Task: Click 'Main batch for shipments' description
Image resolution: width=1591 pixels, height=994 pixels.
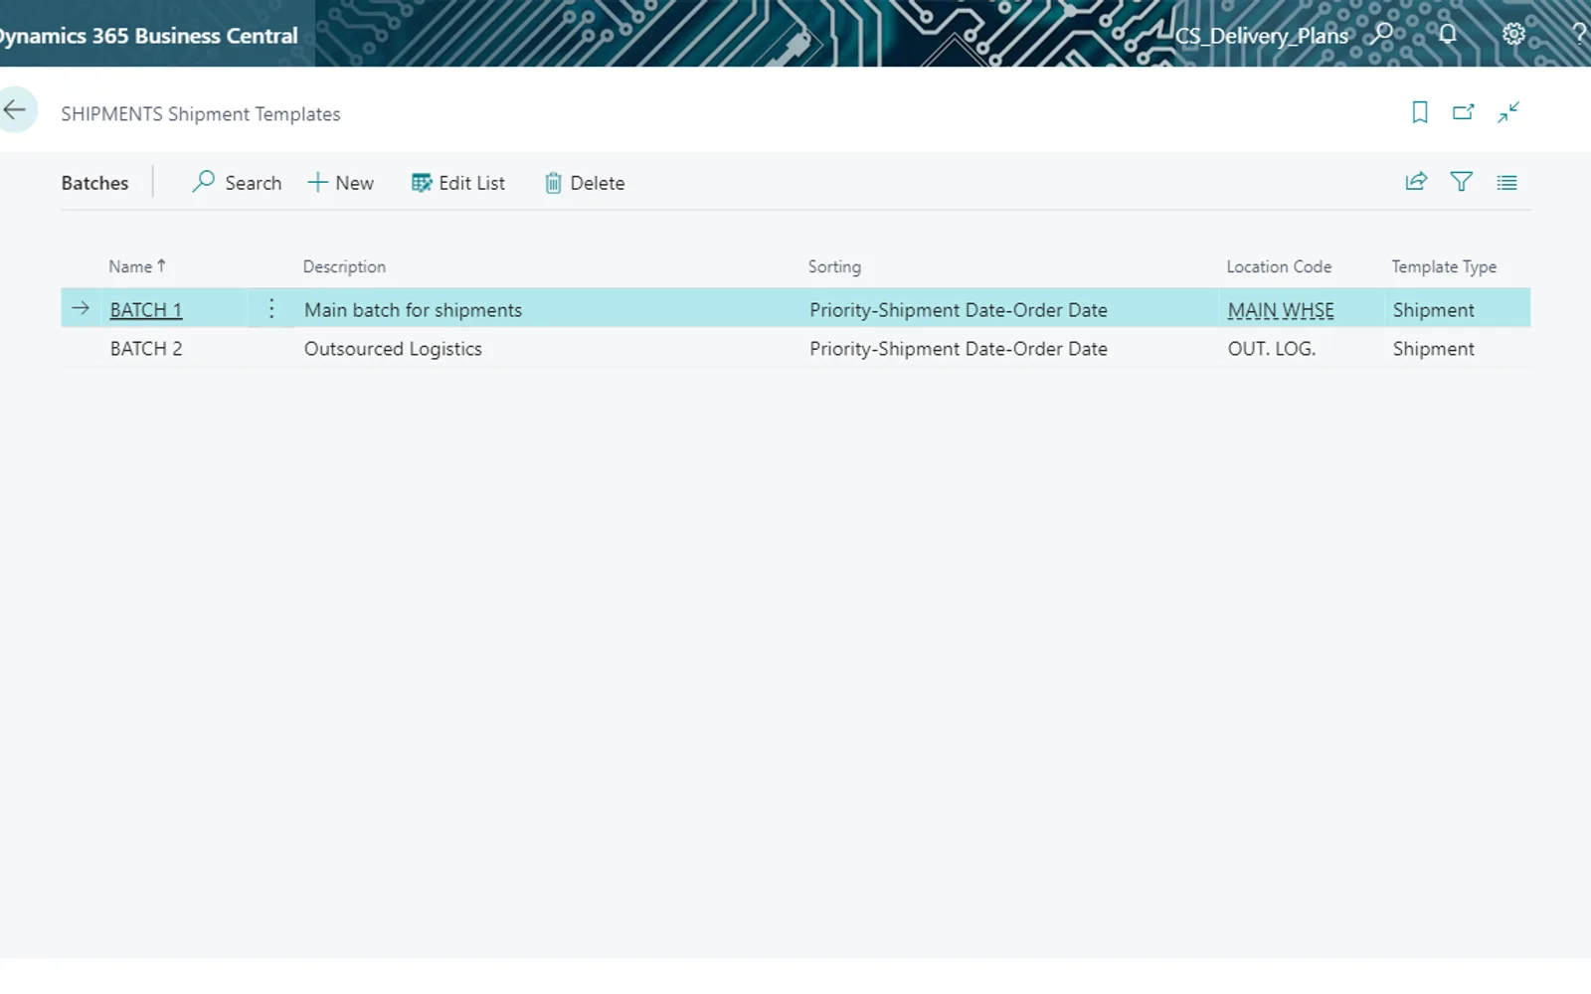Action: [x=413, y=310]
